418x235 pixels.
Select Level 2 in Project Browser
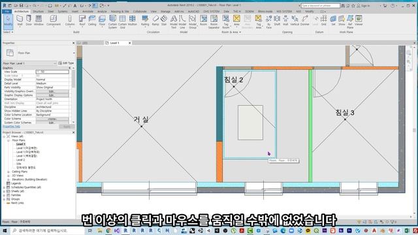(x=20, y=160)
